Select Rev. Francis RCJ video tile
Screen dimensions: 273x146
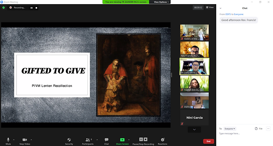(195, 49)
